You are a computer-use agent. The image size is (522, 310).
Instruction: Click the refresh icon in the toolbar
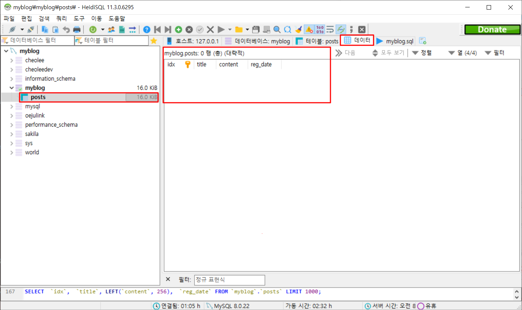point(93,29)
